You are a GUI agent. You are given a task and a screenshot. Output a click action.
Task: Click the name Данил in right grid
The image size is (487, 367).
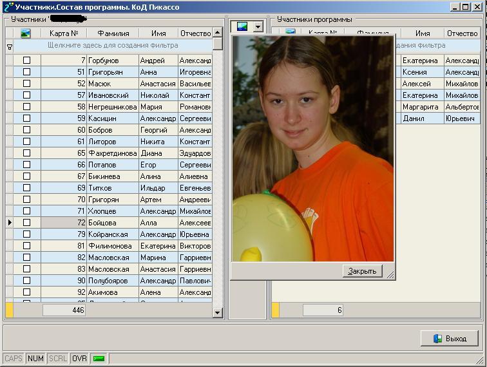pos(423,118)
